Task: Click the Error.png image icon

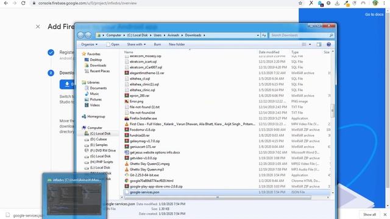Action: [x=127, y=102]
